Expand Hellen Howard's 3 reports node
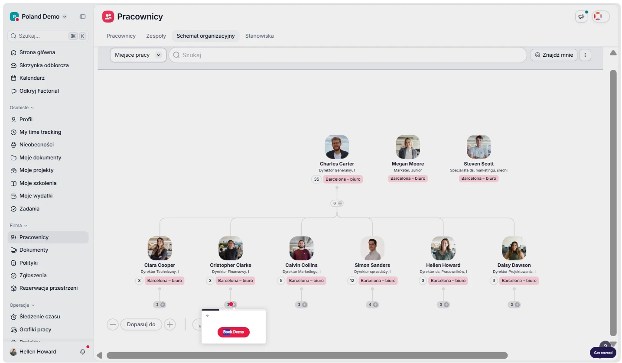 (443, 305)
